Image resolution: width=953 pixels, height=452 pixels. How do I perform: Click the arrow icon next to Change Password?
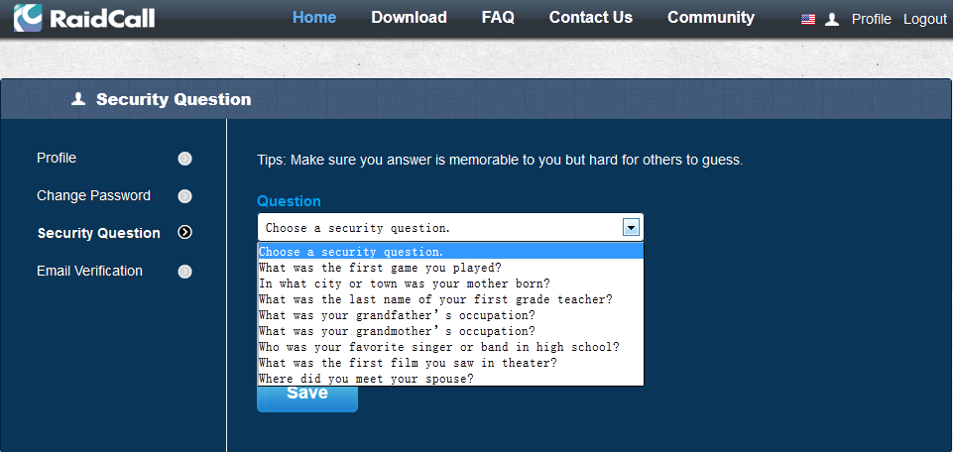(x=184, y=196)
